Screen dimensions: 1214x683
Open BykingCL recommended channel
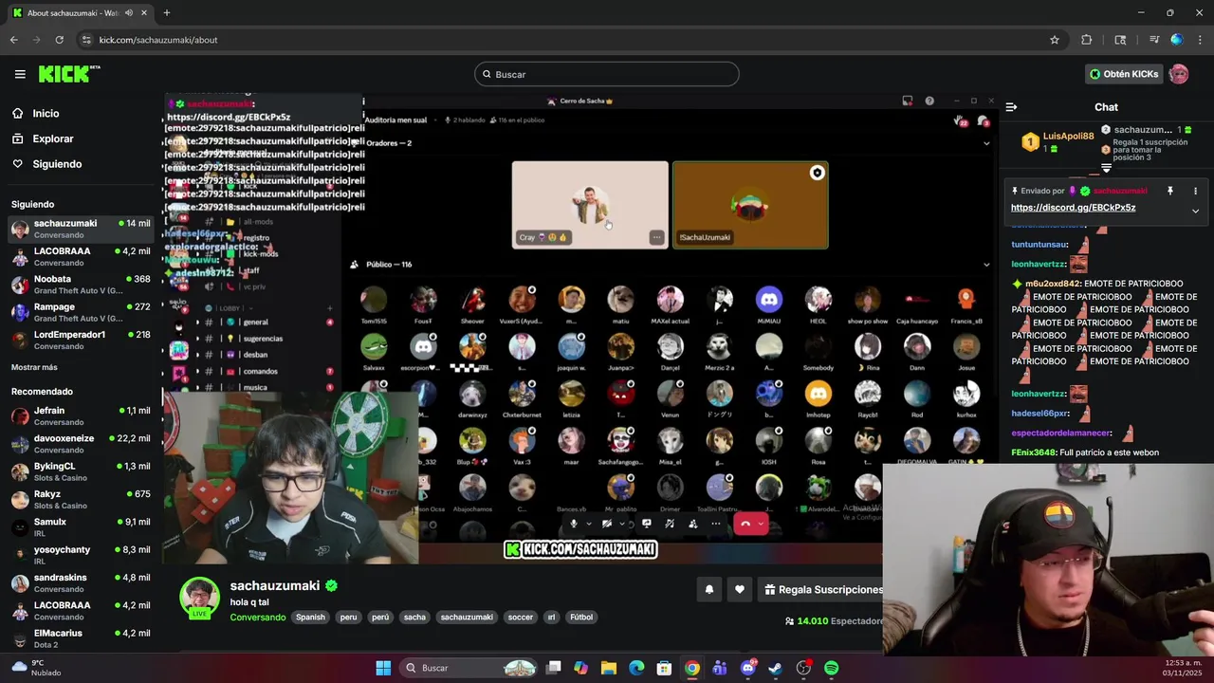click(81, 471)
